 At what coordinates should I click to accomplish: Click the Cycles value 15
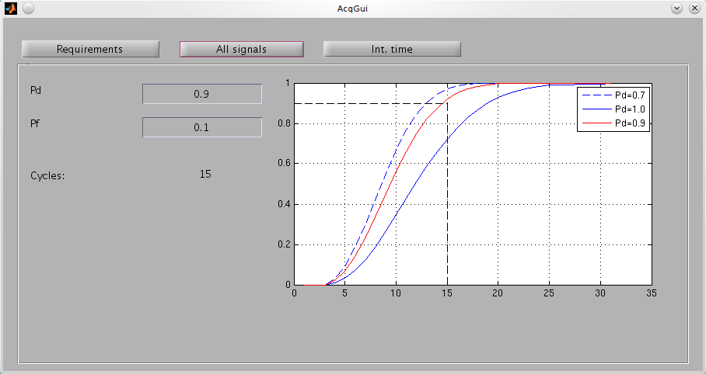click(205, 174)
